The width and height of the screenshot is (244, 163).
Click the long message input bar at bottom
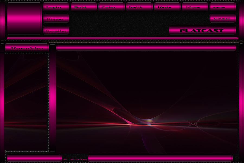click(160, 158)
